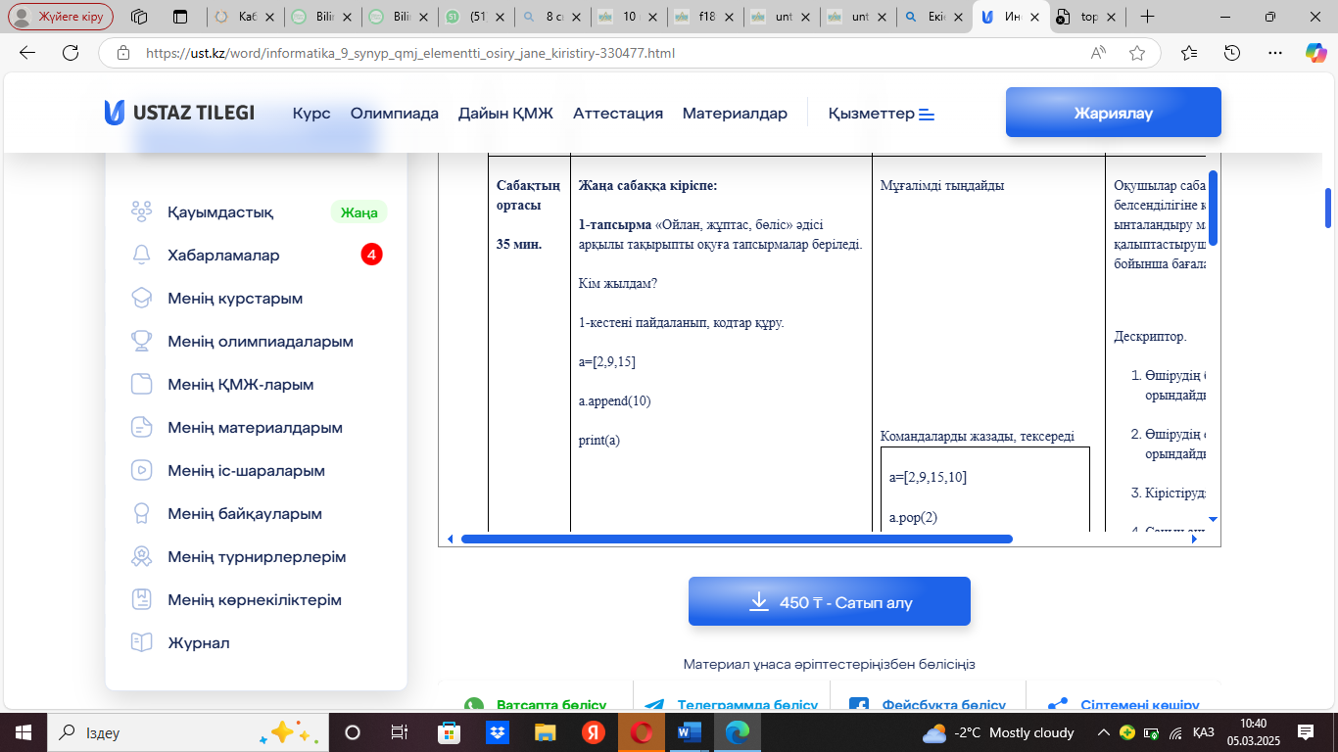Click the 450 ₸ Сатып алу button
This screenshot has height=752, width=1338.
(x=830, y=601)
